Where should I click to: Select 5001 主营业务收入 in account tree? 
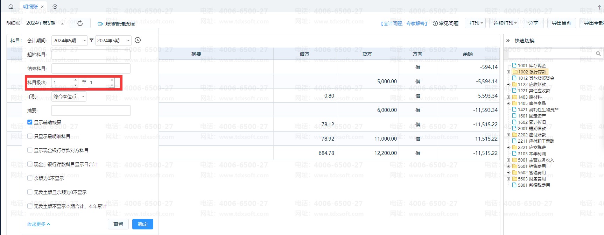click(x=536, y=160)
